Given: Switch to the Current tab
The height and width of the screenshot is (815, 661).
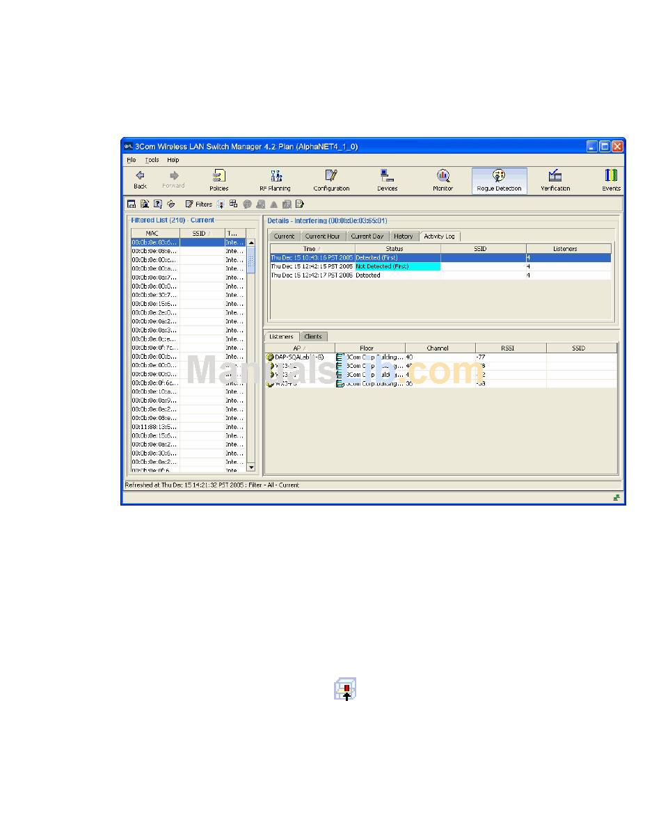Looking at the screenshot, I should click(285, 236).
